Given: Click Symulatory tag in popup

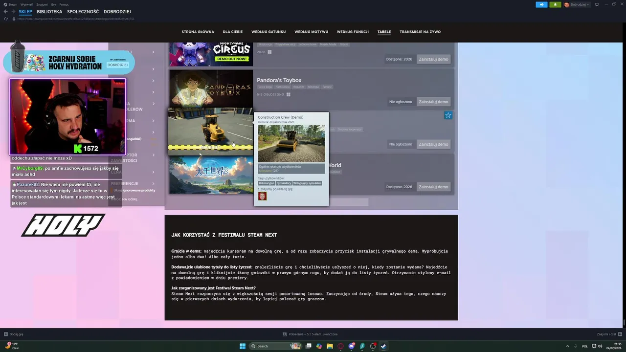Looking at the screenshot, I should (x=284, y=183).
